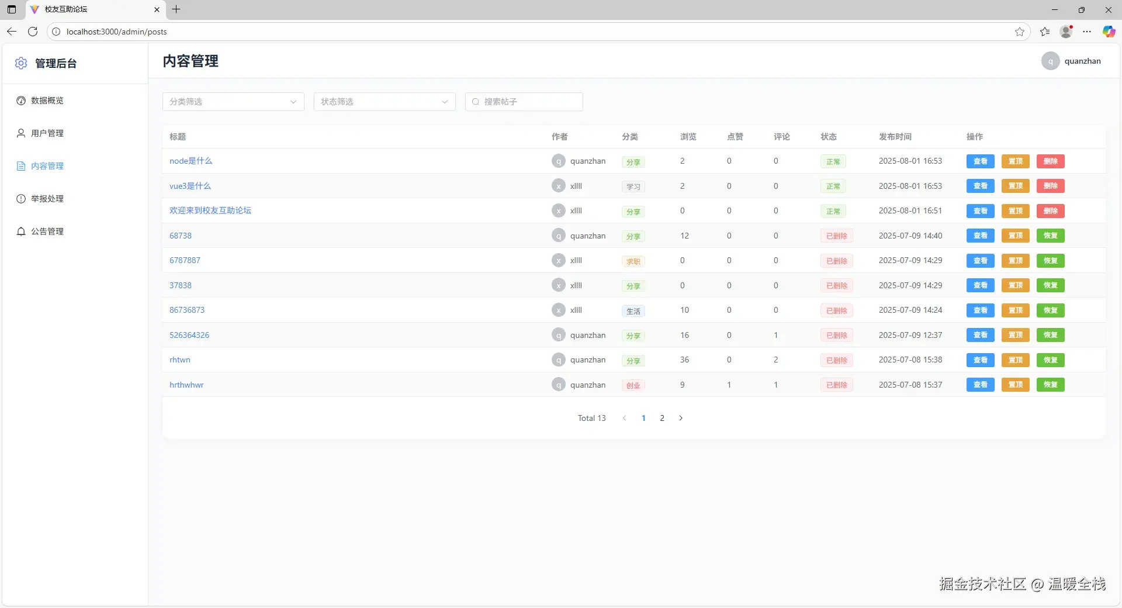Go back with the browser back arrow
The width and height of the screenshot is (1122, 608).
coord(12,32)
